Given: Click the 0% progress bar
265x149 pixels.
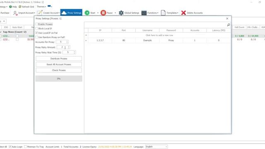Looking at the screenshot, I should coord(59,79).
